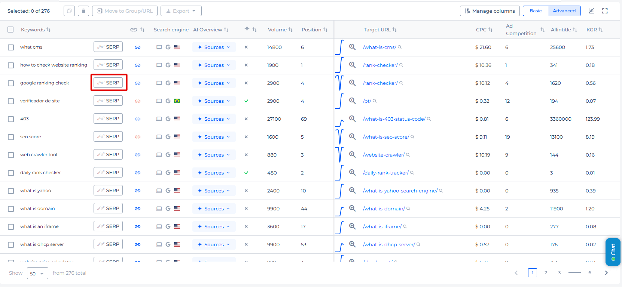Toggle select-all checkbox in header
This screenshot has height=287, width=622.
(10, 30)
